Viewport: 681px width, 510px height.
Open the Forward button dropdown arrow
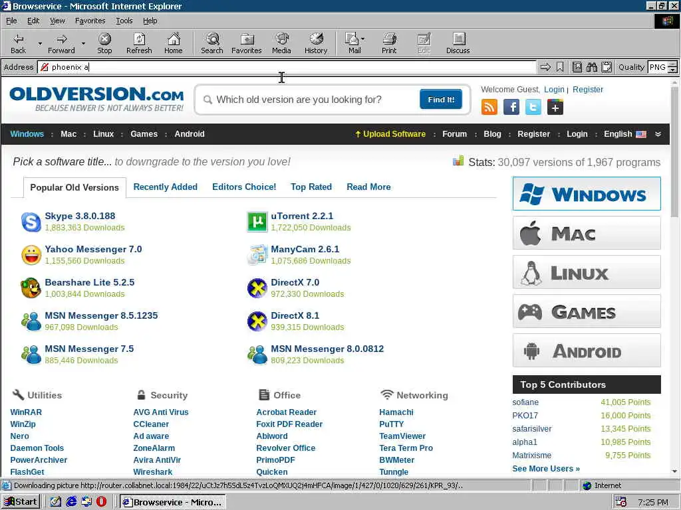pyautogui.click(x=83, y=43)
